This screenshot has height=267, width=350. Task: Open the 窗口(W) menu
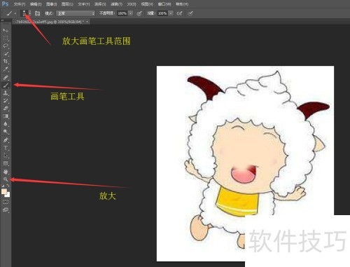click(x=164, y=4)
